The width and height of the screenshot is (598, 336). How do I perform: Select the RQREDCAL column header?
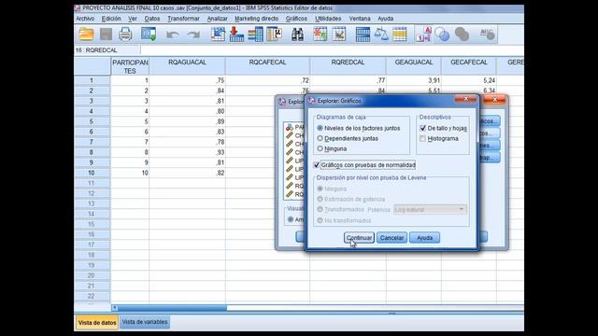(348, 66)
